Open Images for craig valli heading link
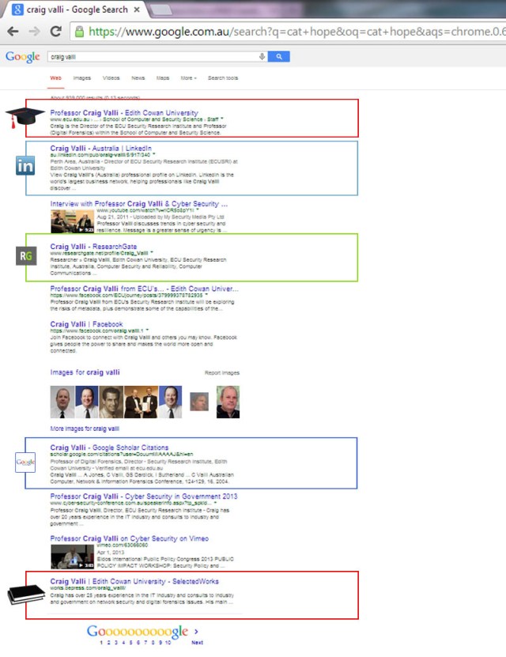This screenshot has width=506, height=657. coord(85,372)
